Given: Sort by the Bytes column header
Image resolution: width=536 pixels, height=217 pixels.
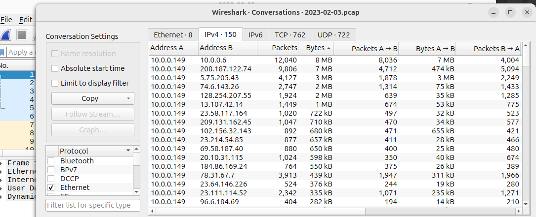Looking at the screenshot, I should [316, 48].
